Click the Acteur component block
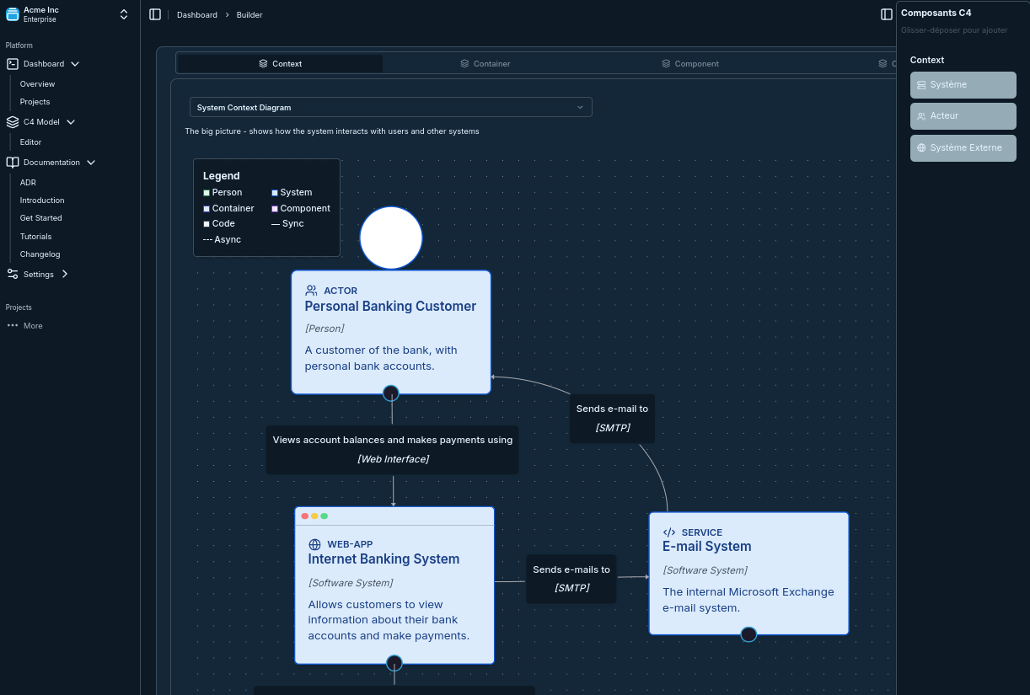The image size is (1030, 695). click(x=963, y=116)
